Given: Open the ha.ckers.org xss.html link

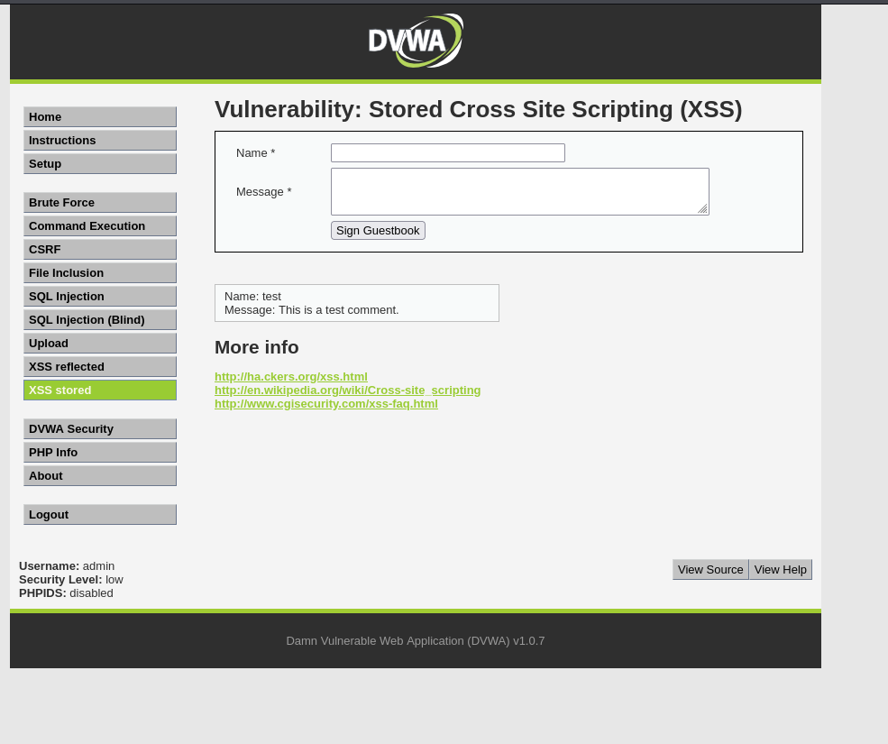Looking at the screenshot, I should point(291,377).
